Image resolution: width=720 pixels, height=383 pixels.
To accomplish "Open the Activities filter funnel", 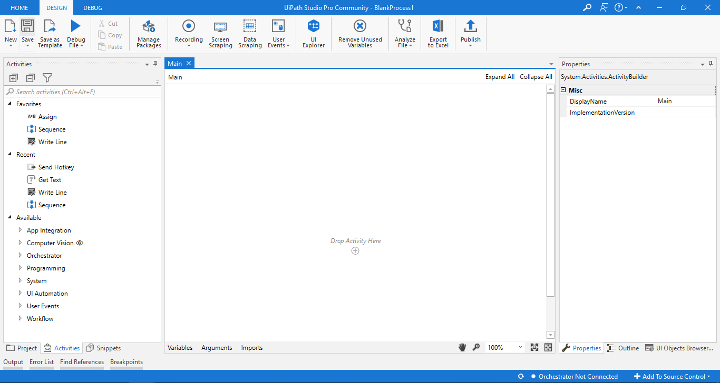I will pos(47,78).
